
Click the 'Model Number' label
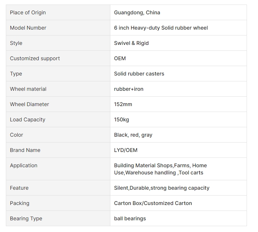tap(28, 28)
